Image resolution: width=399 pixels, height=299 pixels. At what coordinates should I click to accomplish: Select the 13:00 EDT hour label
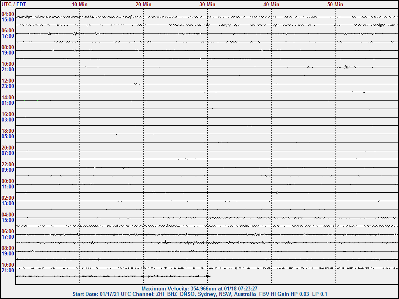click(8, 204)
